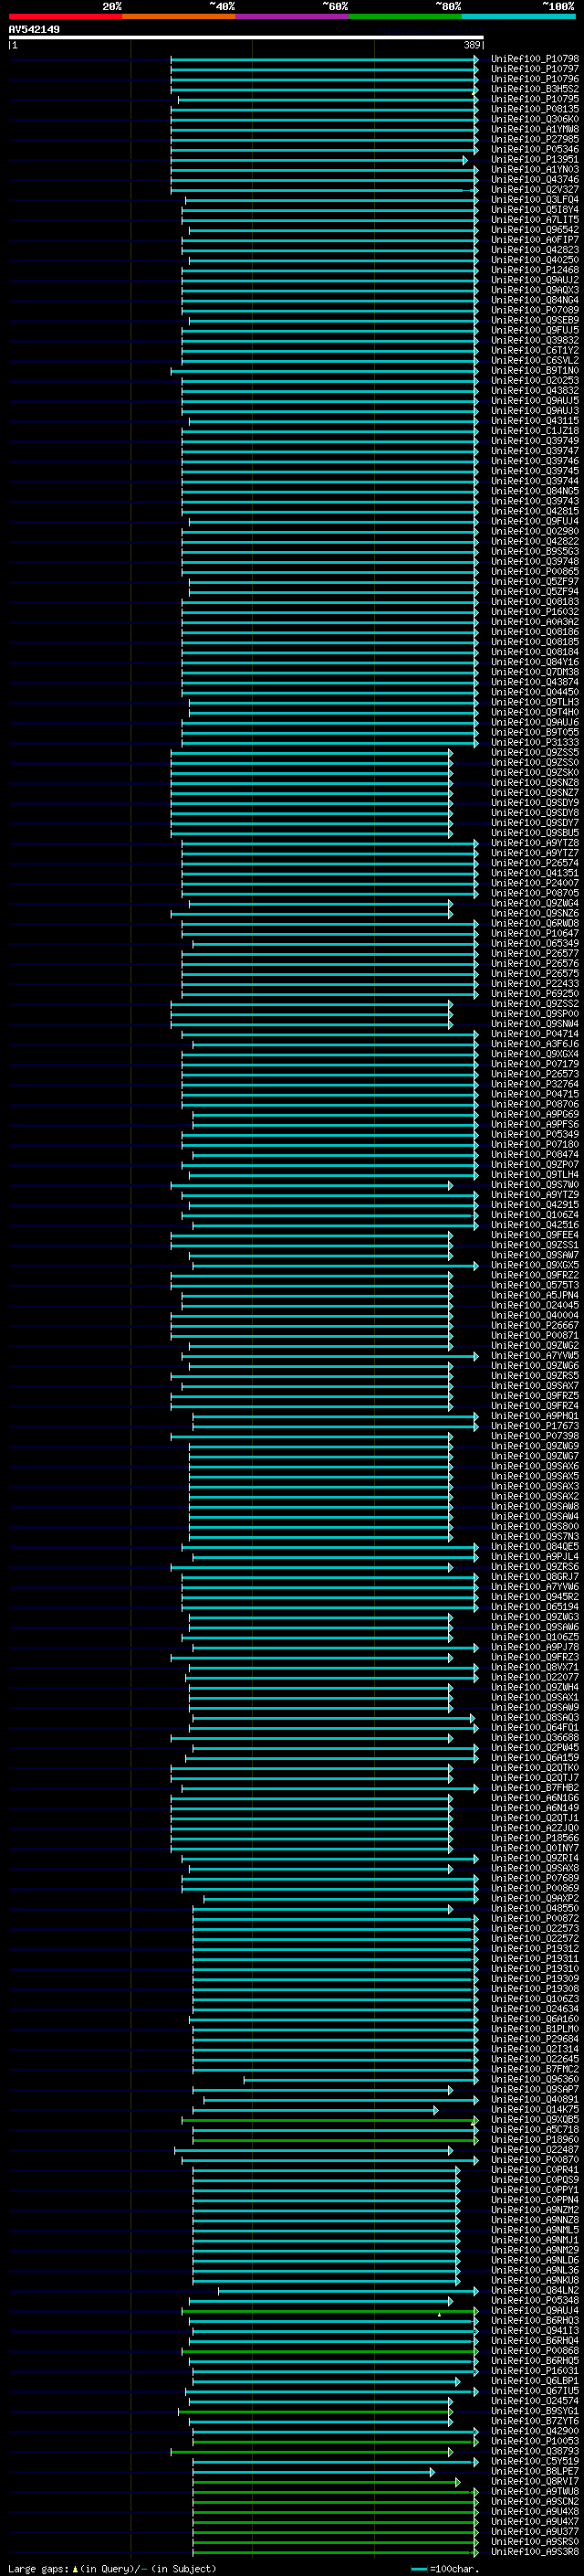Screen dimensions: 584x2576
Task: Select hit UniRef100_Q9ZSS5
Action: point(534,752)
